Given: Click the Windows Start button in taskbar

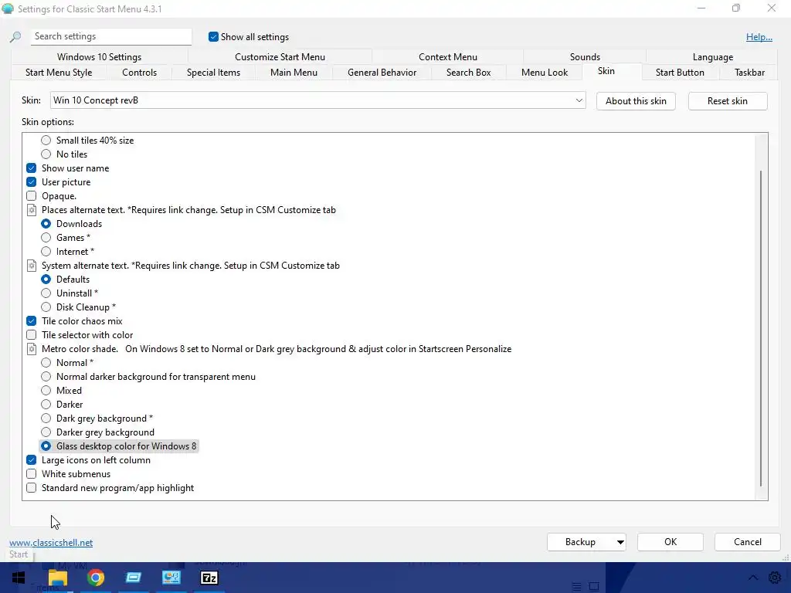Looking at the screenshot, I should pyautogui.click(x=19, y=578).
